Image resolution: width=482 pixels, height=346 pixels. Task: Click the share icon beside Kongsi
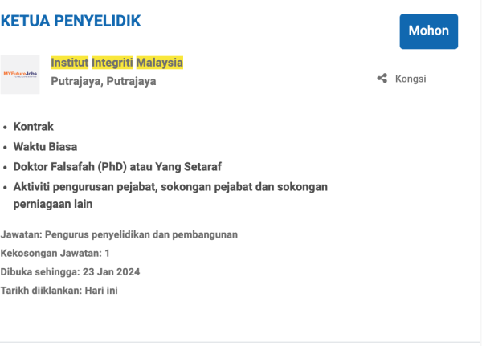[382, 79]
